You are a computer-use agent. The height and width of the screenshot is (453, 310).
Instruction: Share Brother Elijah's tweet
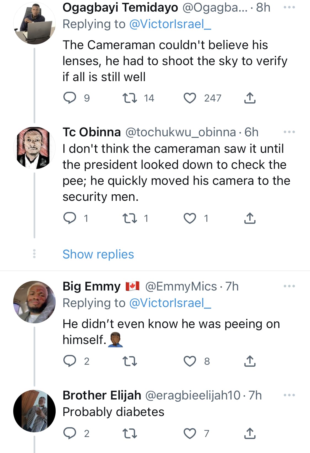click(x=250, y=433)
